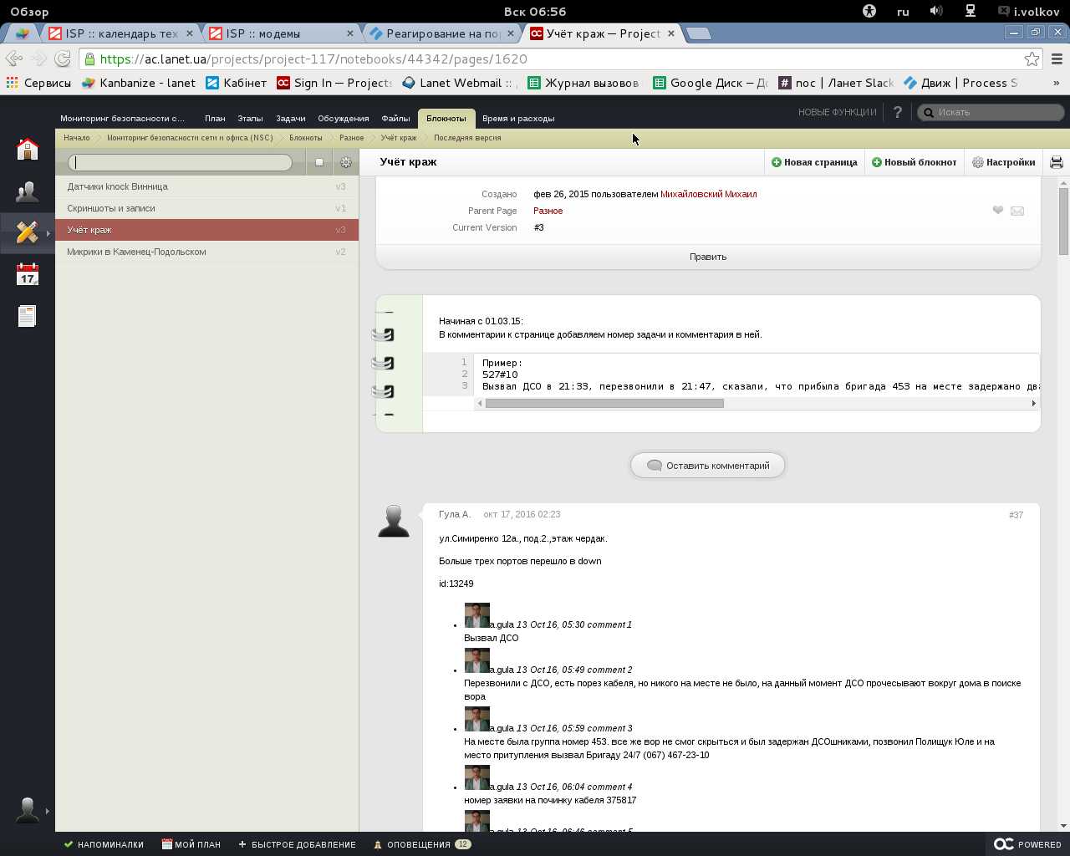Expand the arrow next to bottom user icon

click(48, 811)
